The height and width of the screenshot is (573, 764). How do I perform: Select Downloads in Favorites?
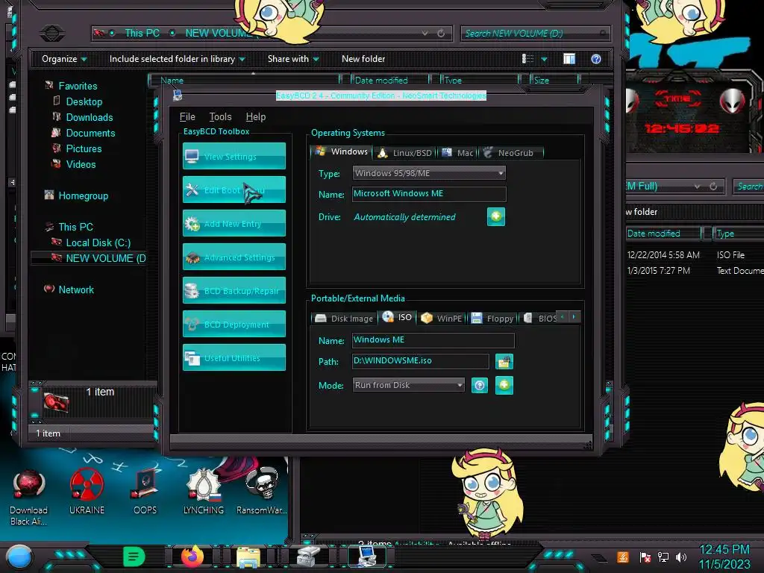point(90,117)
